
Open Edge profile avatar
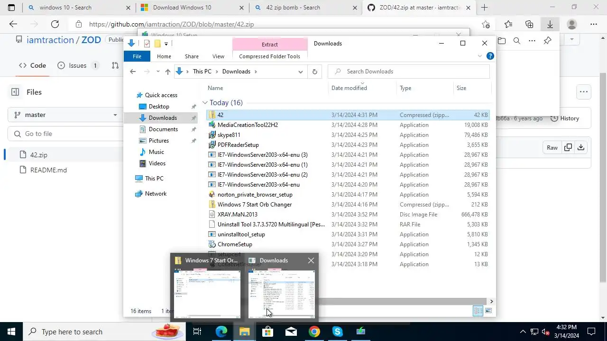coord(572,24)
